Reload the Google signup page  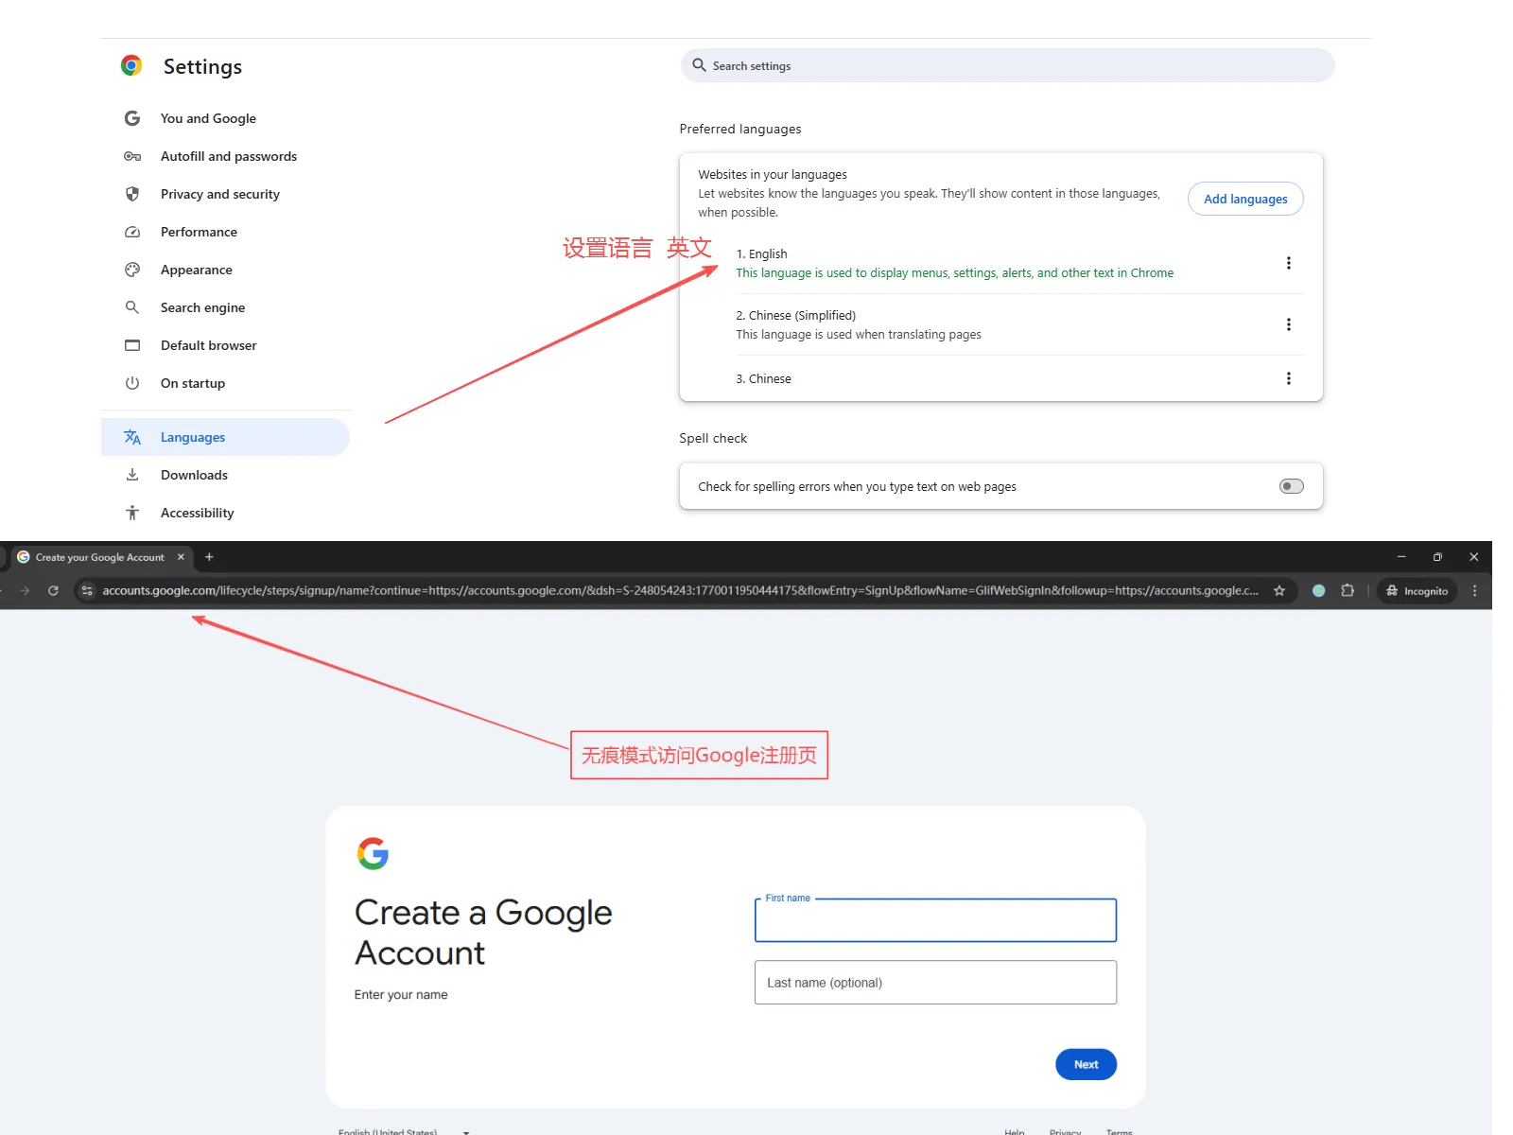tap(52, 590)
